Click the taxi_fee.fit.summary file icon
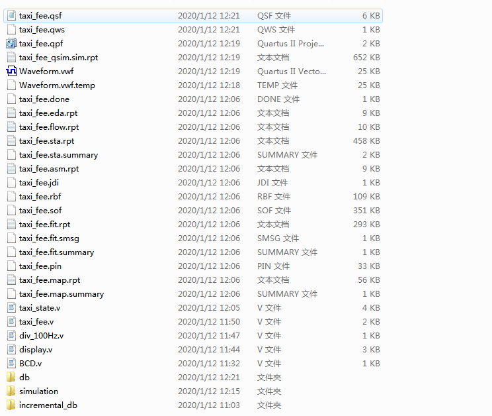492x416 pixels. (x=11, y=252)
